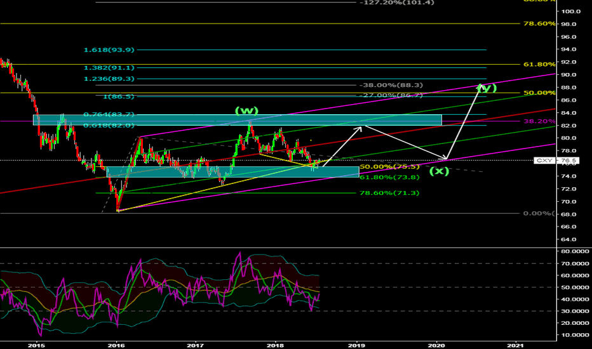The height and width of the screenshot is (349, 592).
Task: Click the 2019 year on time axis
Action: point(356,345)
